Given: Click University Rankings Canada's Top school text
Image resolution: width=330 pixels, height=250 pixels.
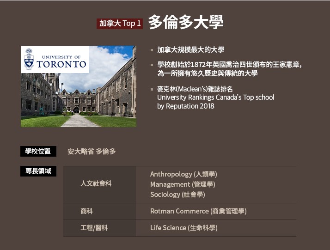Looking at the screenshot, I should [x=216, y=98].
